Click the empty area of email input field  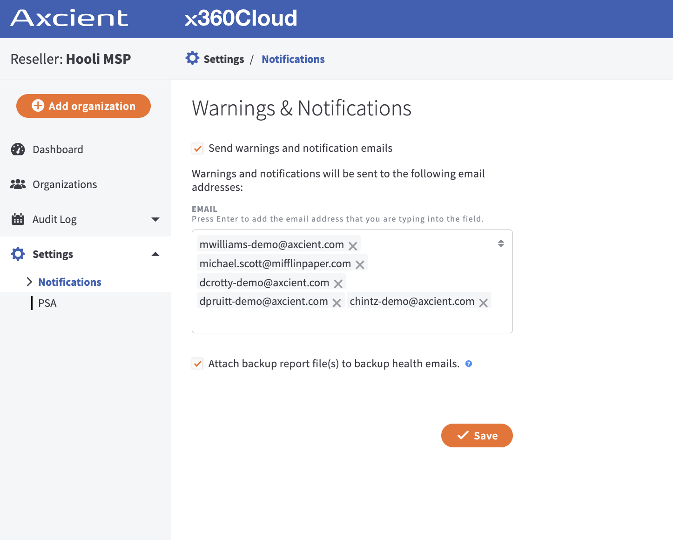click(x=352, y=321)
